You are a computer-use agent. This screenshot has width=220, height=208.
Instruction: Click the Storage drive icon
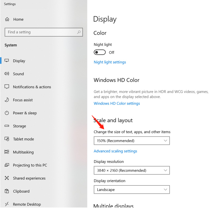(7, 126)
